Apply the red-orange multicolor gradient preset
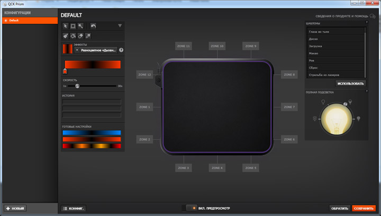Screen dimensions: 381x216 [x=92, y=146]
